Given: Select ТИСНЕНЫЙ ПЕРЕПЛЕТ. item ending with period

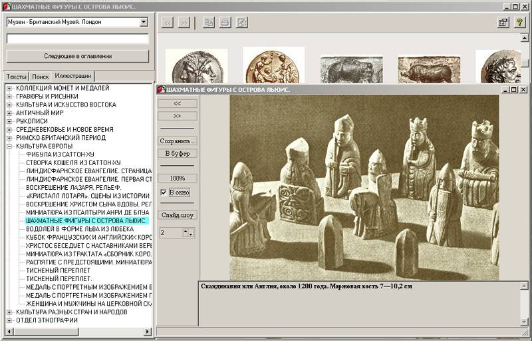Looking at the screenshot, I should tap(59, 279).
